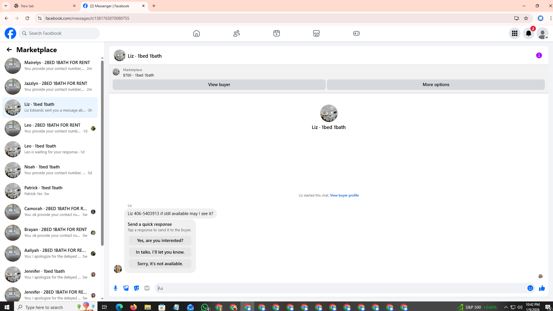The width and height of the screenshot is (553, 311).
Task: Open WhatsApp from the taskbar
Action: click(205, 307)
